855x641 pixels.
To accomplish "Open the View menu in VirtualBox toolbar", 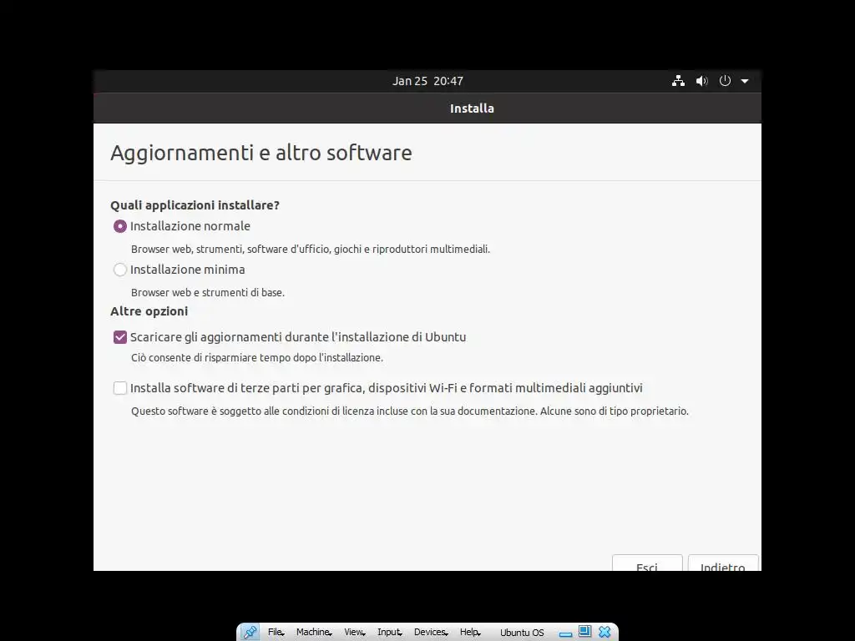I will (354, 633).
